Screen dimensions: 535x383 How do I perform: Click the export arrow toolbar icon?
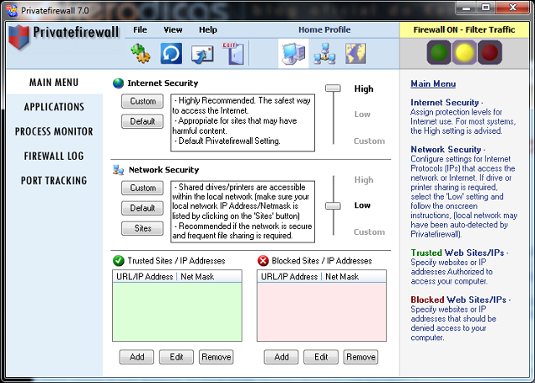pos(202,54)
